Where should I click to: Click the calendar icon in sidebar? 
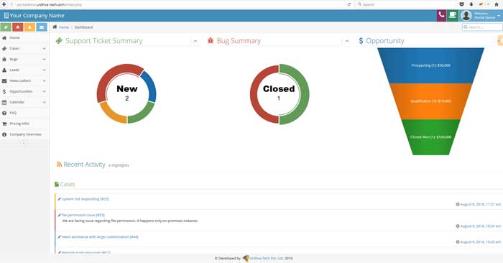[4, 102]
